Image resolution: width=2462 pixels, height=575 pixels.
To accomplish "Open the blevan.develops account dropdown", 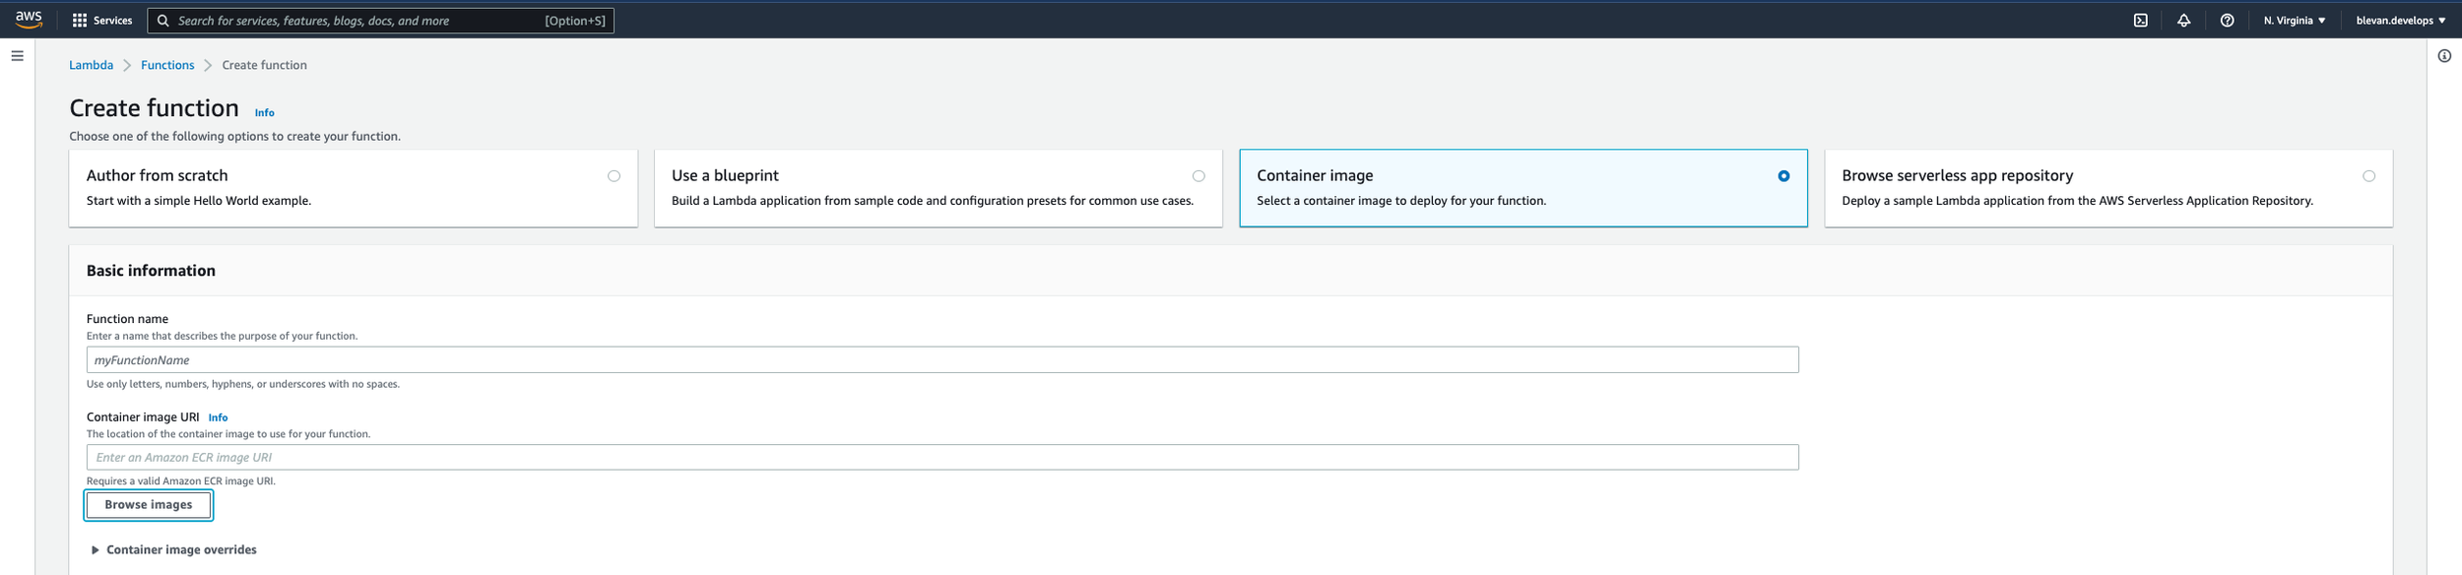I will (2400, 21).
